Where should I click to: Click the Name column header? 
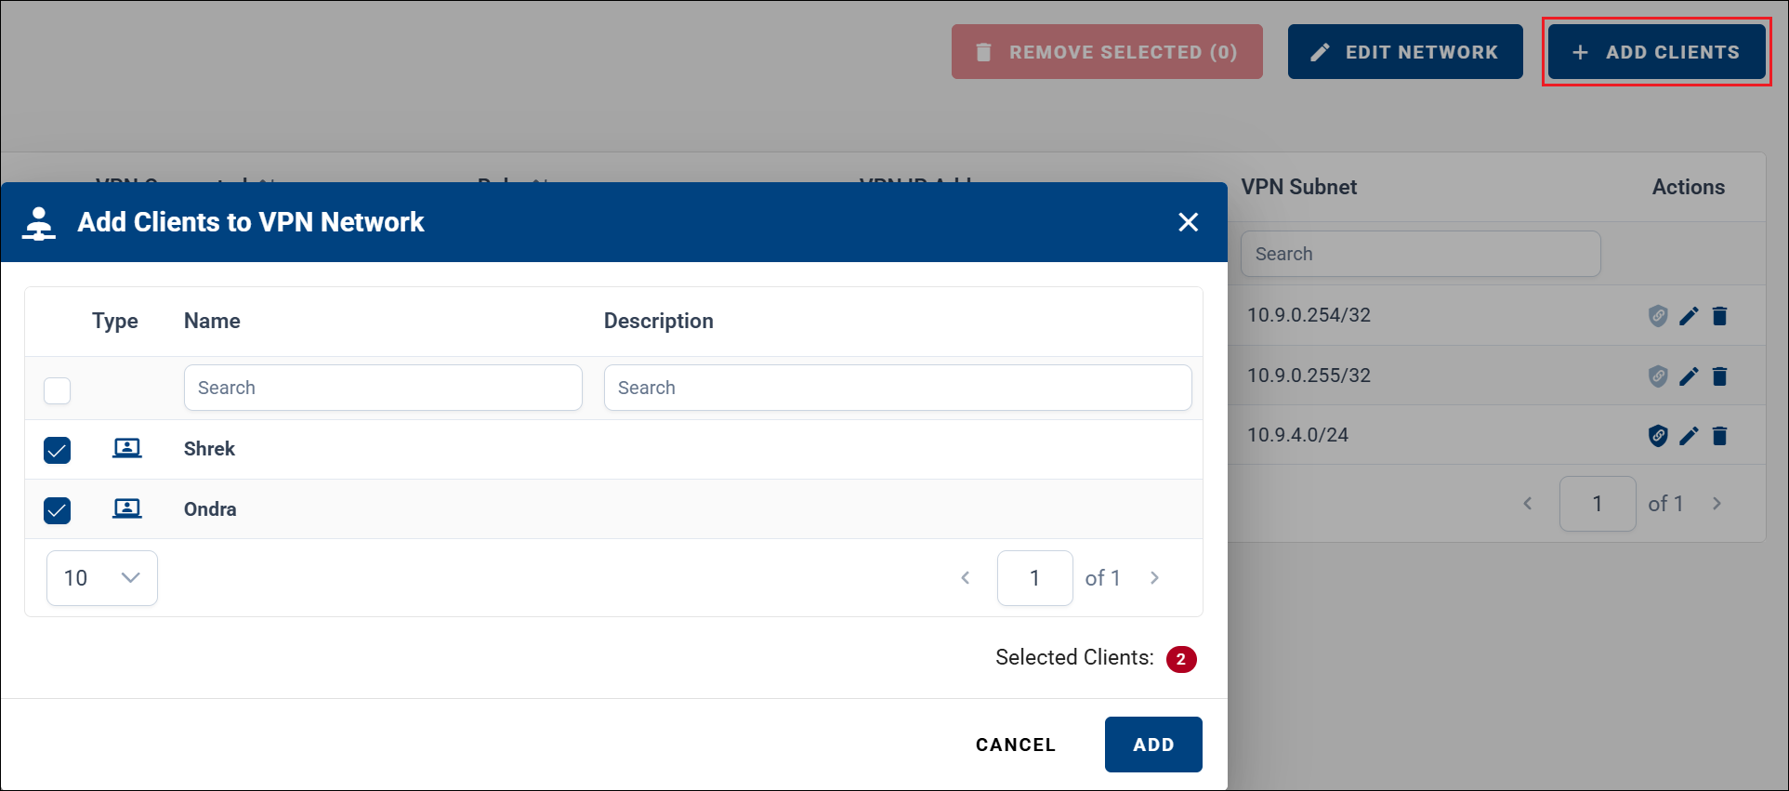coord(212,322)
